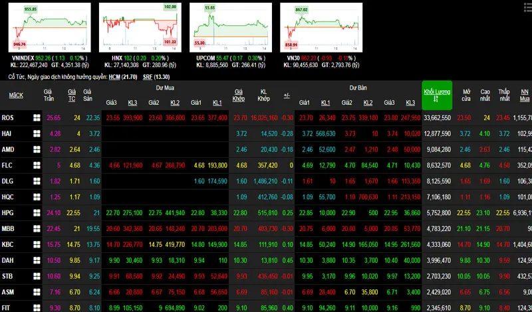Open the VNINDEX chart thumbnail
This screenshot has width=532, height=312.
click(x=49, y=27)
